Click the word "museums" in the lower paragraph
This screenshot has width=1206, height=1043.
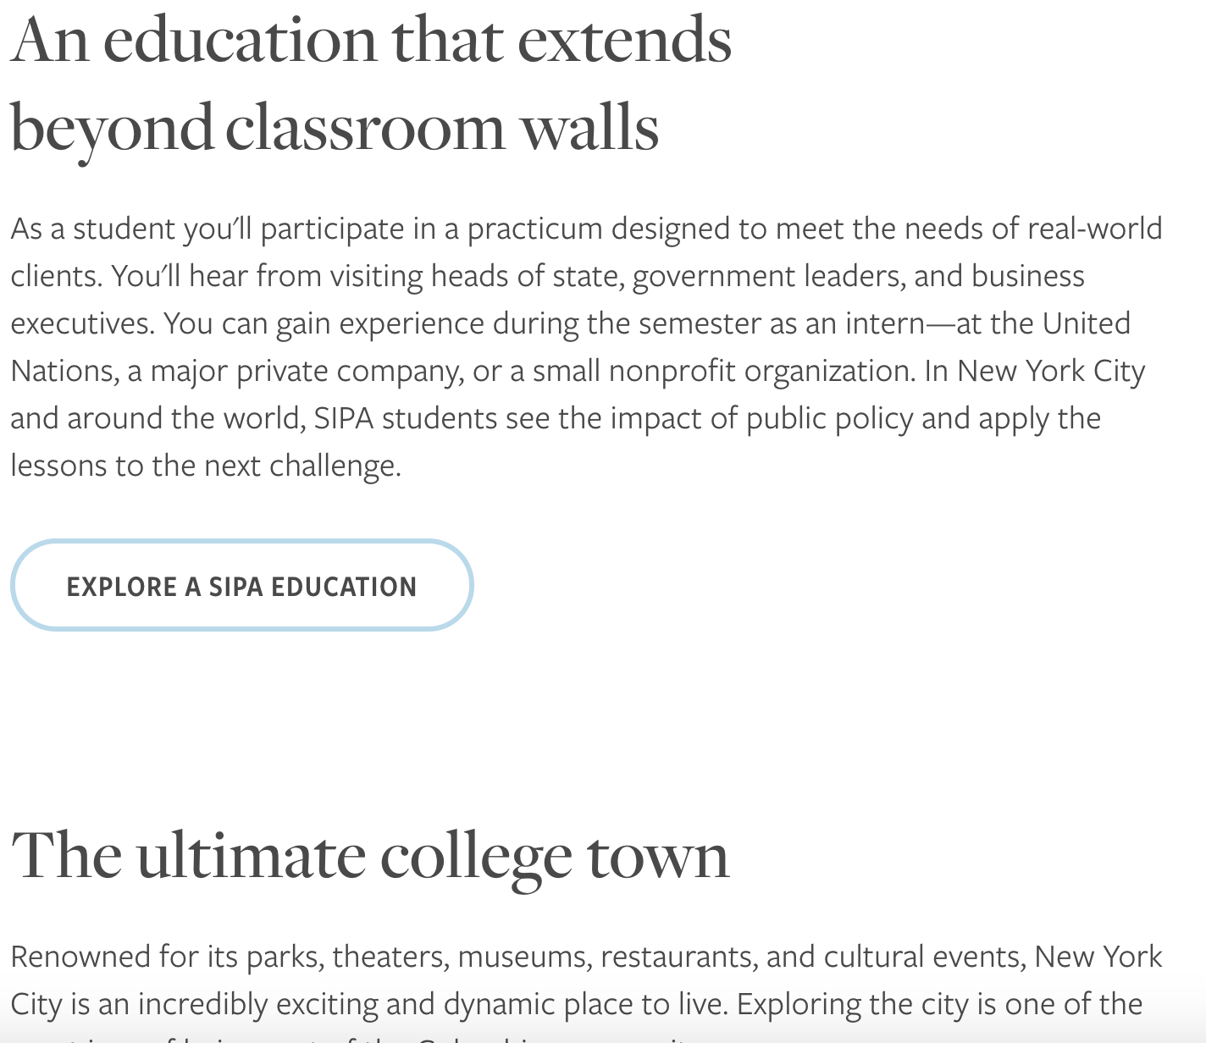[x=524, y=957]
